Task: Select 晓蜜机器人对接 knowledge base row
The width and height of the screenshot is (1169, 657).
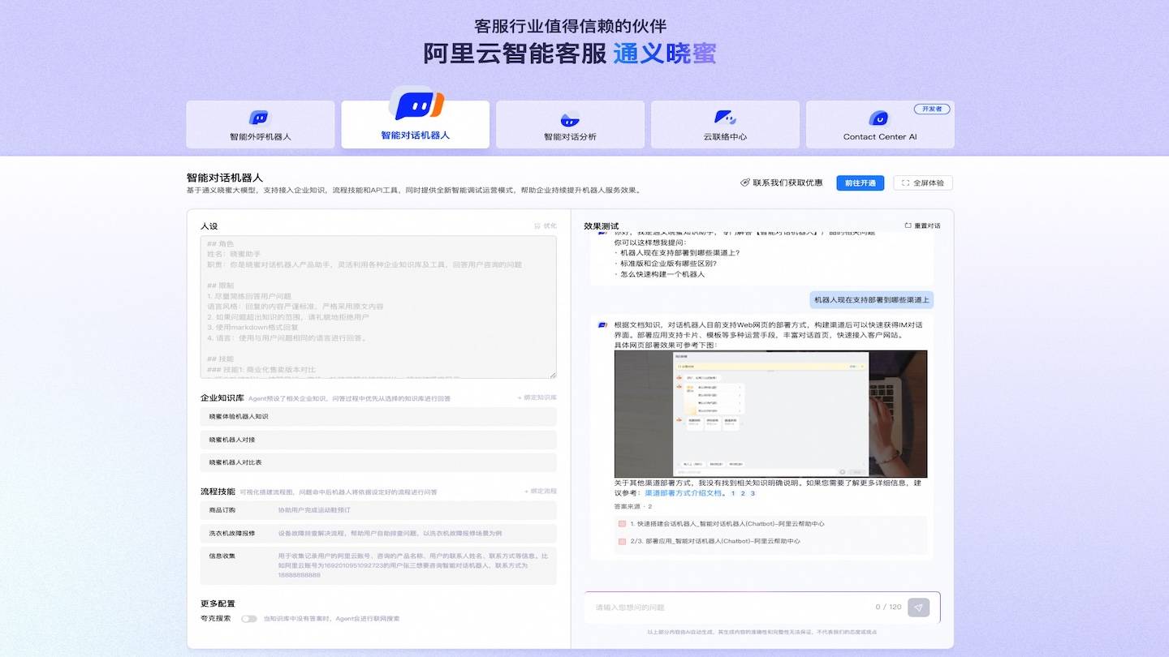Action: coord(378,440)
